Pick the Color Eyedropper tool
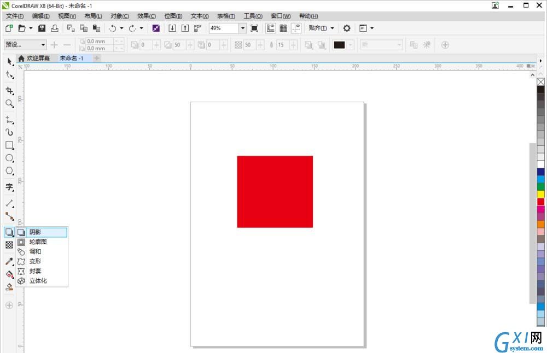Viewport: 547px width, 353px height. [x=9, y=261]
